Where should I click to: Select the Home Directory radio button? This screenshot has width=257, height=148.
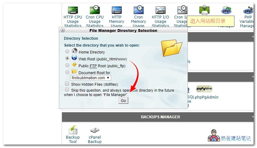67,51
